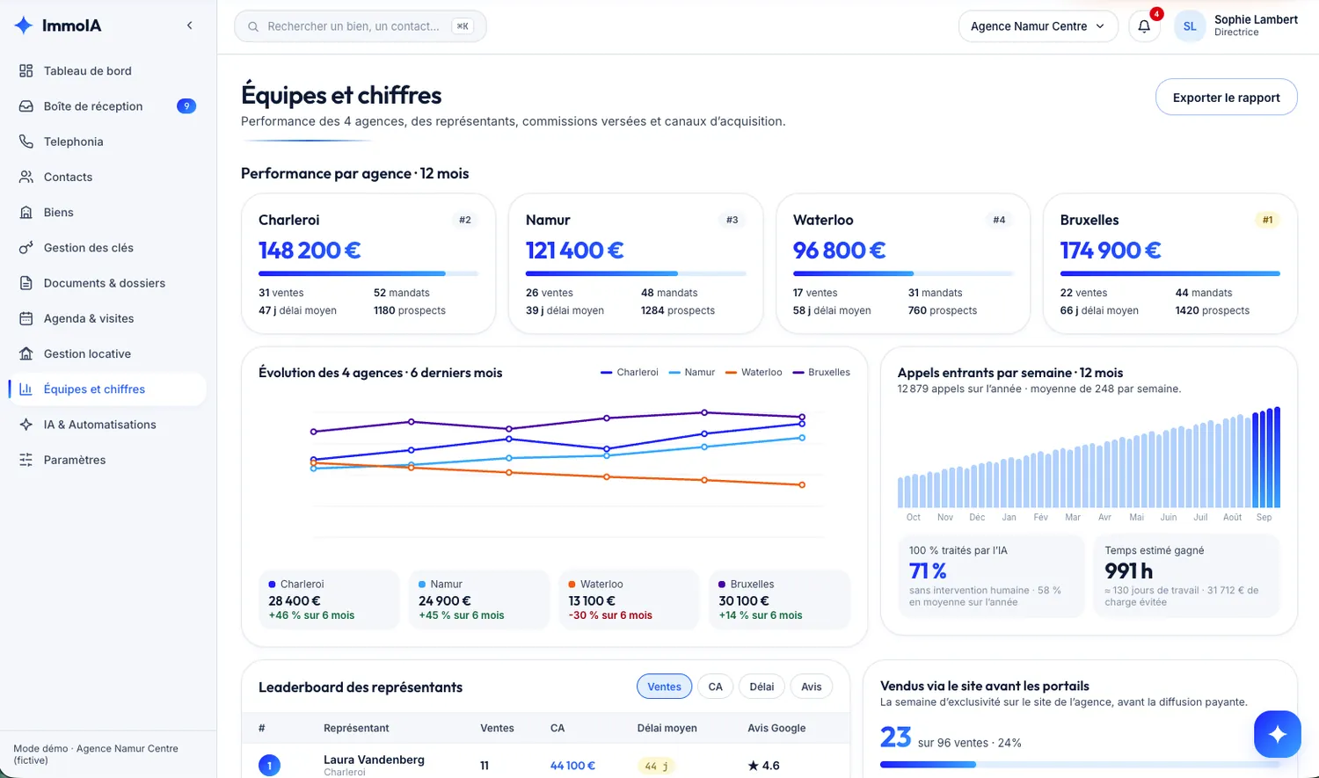
Task: Click the 44 100 € CA value
Action: 572,766
